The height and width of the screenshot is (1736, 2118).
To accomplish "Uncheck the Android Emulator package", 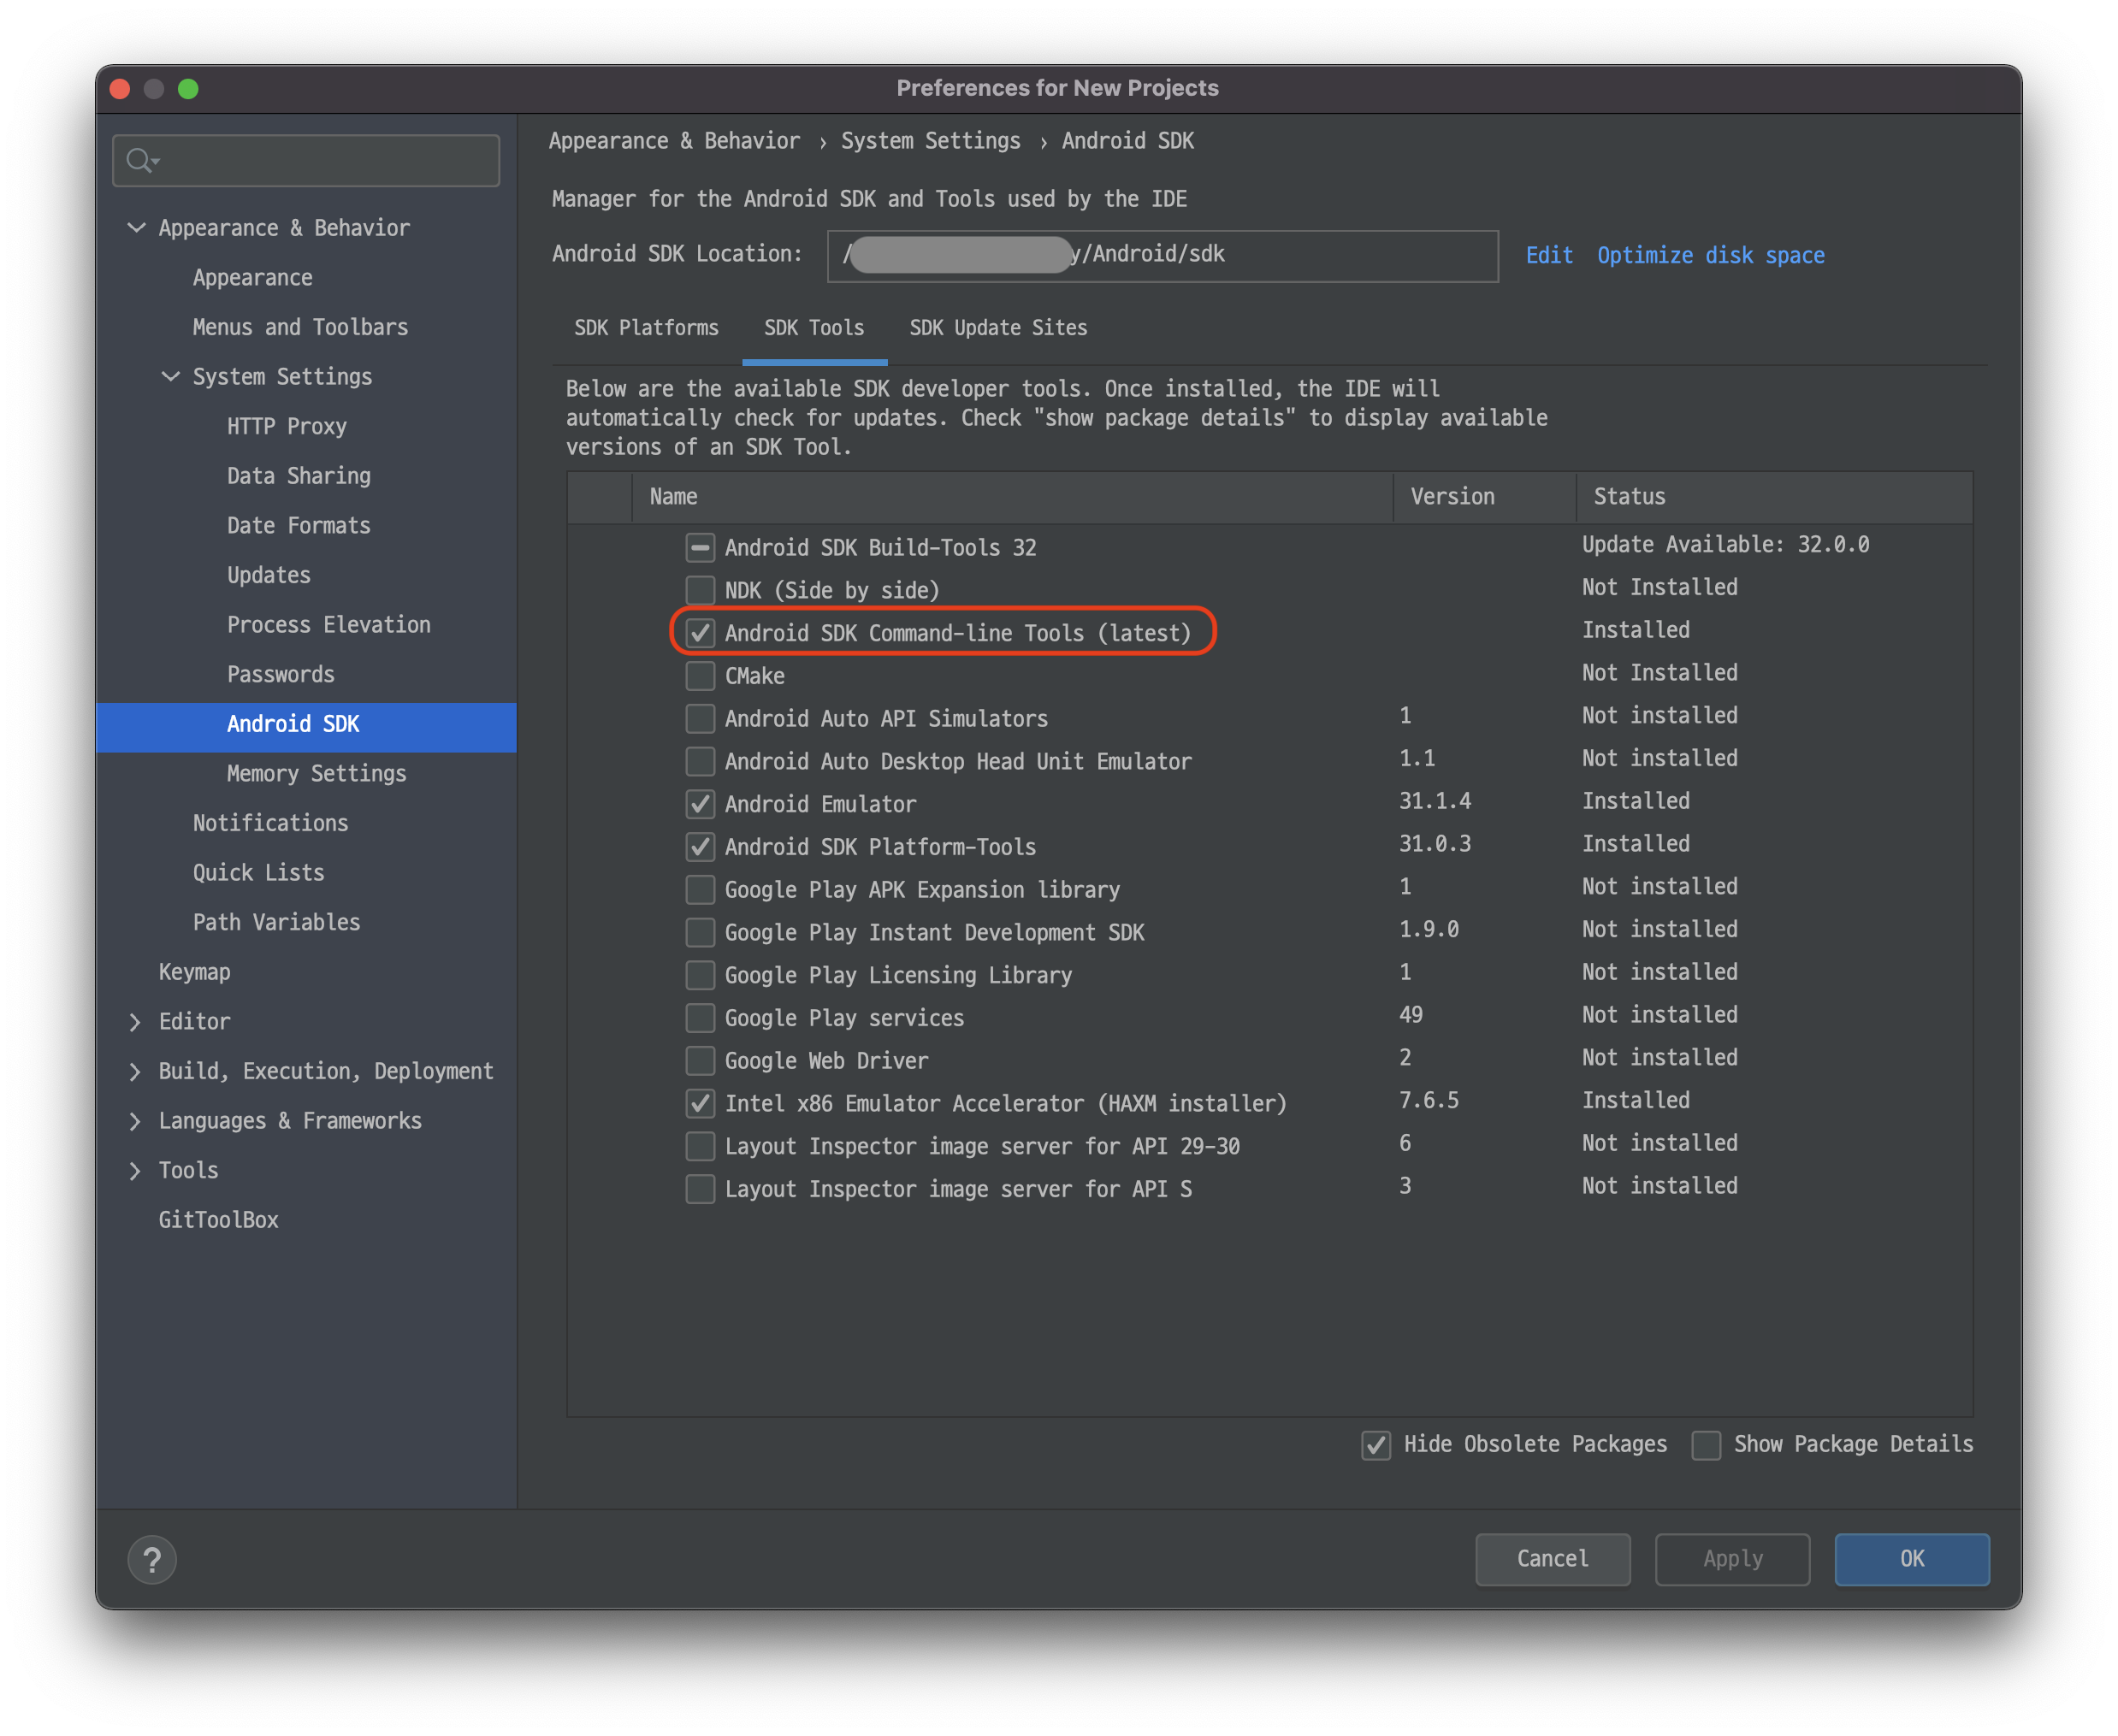I will pos(700,804).
